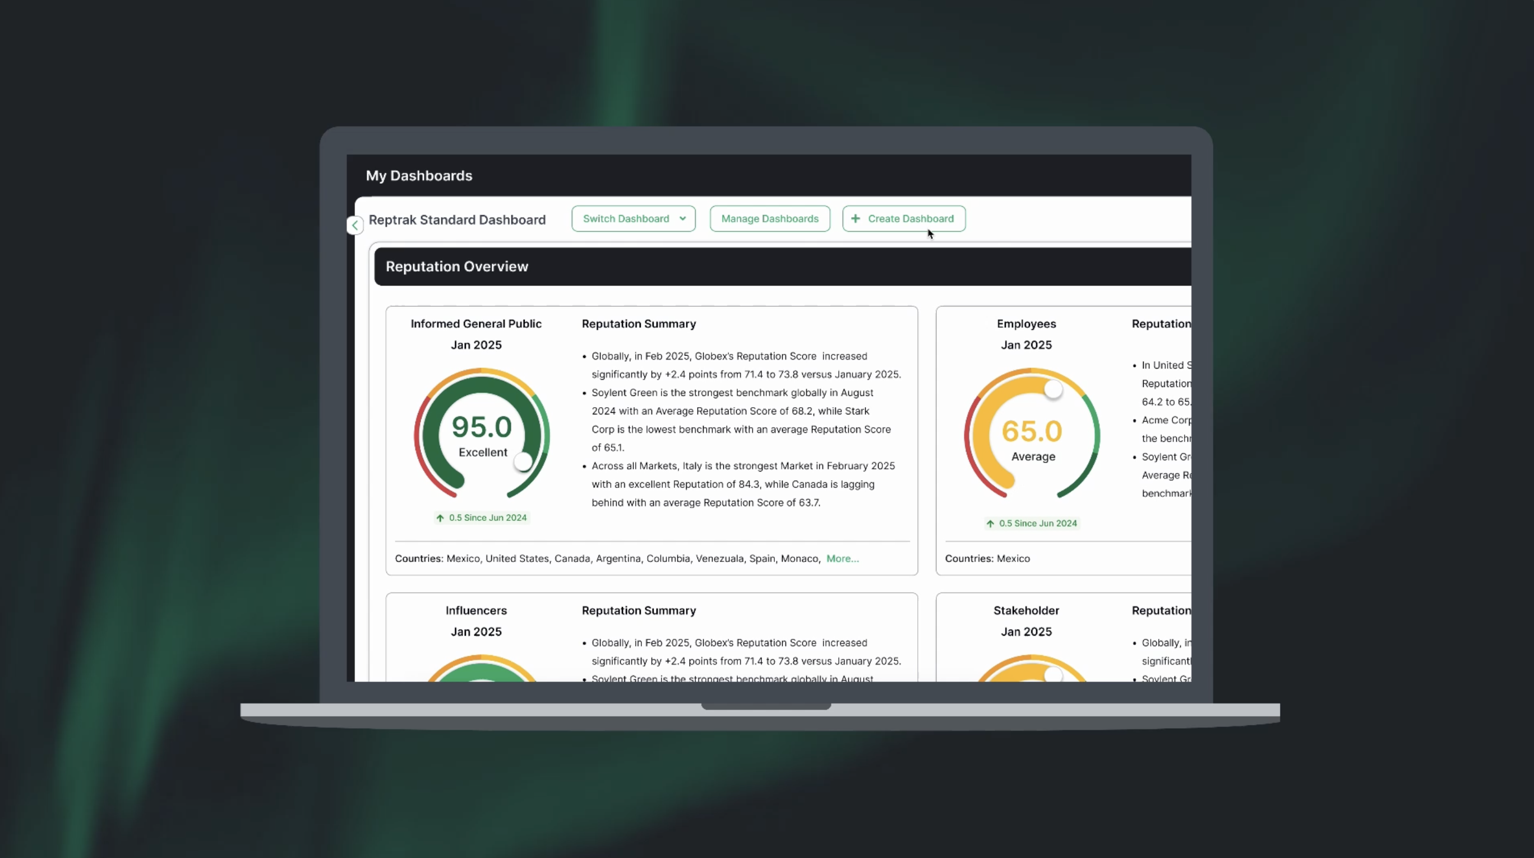The height and width of the screenshot is (858, 1534).
Task: Click the 0.5 Since Jun 2024 badge under Employees
Action: pyautogui.click(x=1032, y=523)
